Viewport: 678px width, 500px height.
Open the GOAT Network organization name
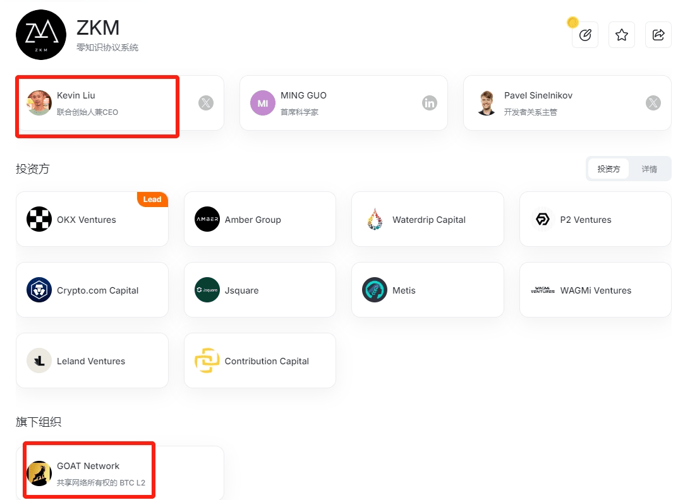pos(88,466)
